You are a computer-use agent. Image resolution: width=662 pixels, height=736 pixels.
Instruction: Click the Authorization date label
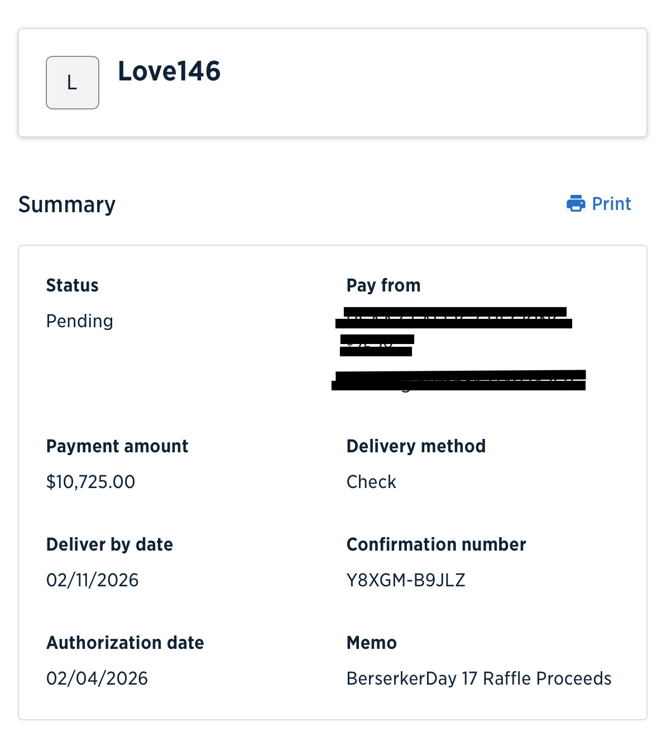(125, 643)
